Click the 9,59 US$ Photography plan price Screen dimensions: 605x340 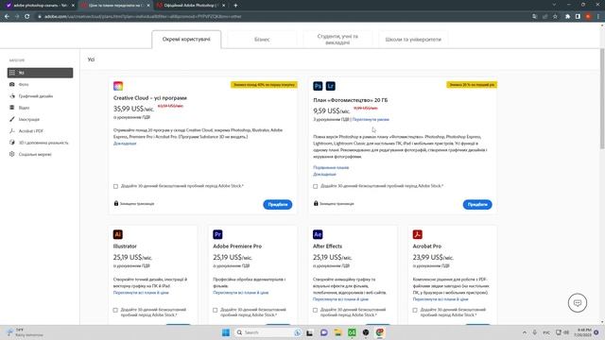[x=332, y=111]
